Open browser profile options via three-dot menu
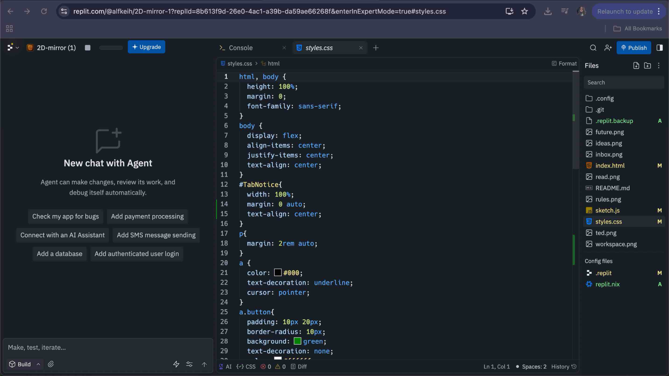Viewport: 669px width, 376px height. [x=659, y=11]
